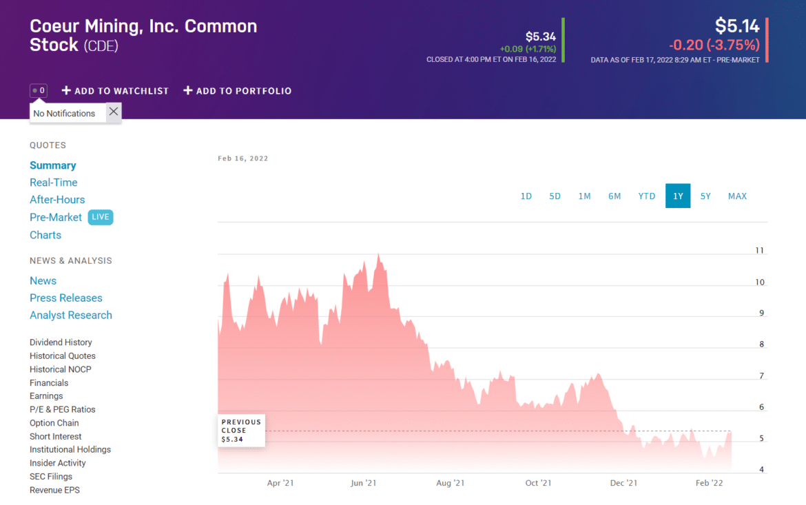
Task: Open the notifications indicator showing 0
Action: click(x=39, y=90)
